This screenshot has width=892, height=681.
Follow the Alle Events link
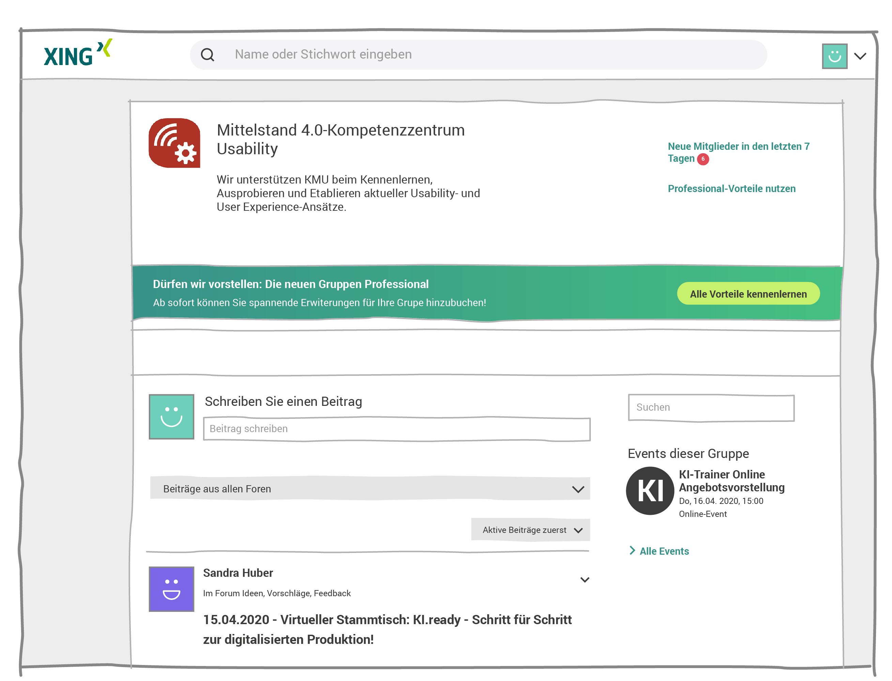tap(664, 551)
